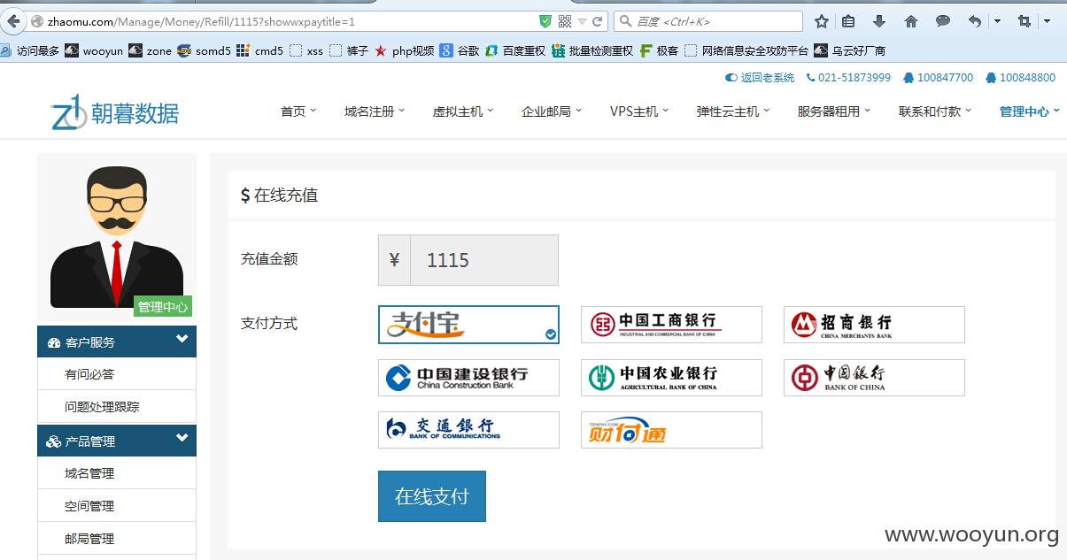
Task: Click the green shield security icon in address bar
Action: 545,21
